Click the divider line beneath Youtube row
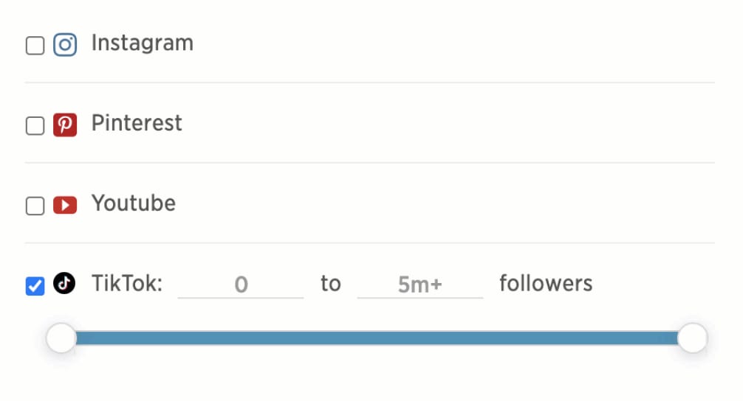 point(369,243)
